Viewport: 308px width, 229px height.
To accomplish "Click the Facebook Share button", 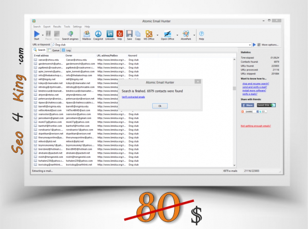I will [x=247, y=105].
